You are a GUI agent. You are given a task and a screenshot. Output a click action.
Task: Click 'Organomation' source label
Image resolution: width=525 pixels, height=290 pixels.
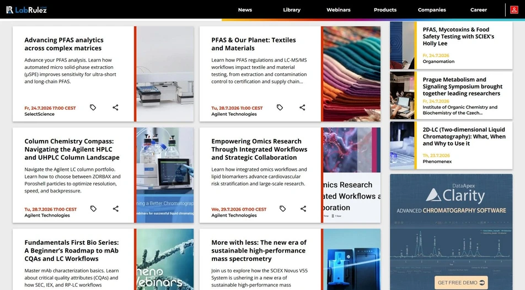coord(438,62)
